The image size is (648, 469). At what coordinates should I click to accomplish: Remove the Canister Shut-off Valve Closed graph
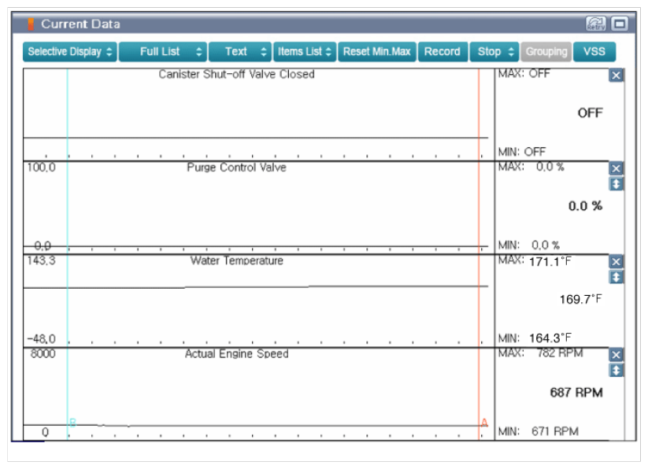(617, 76)
